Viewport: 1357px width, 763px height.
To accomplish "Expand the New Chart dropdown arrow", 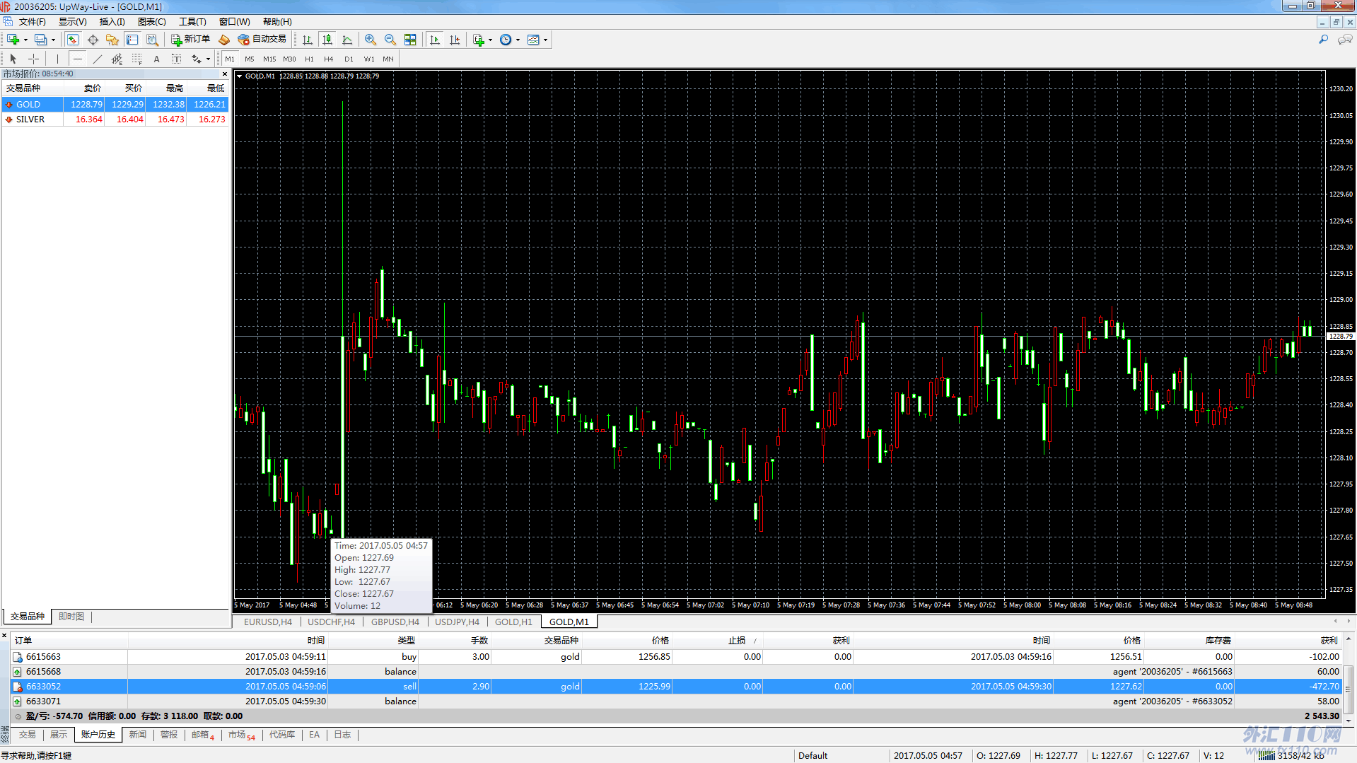I will pos(25,40).
